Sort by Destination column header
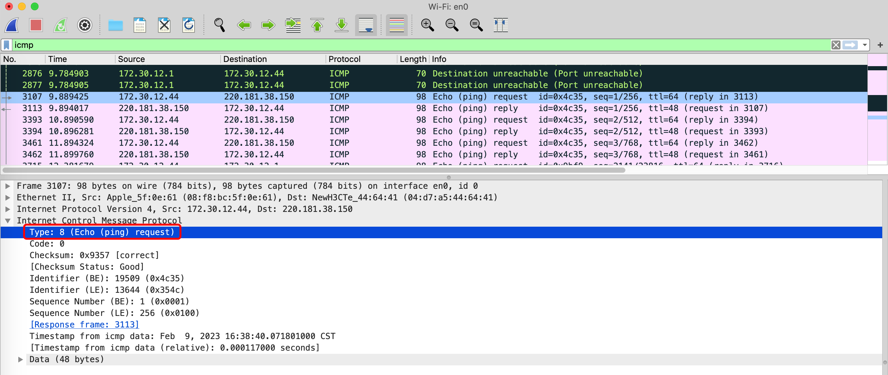The height and width of the screenshot is (375, 888). coord(273,59)
